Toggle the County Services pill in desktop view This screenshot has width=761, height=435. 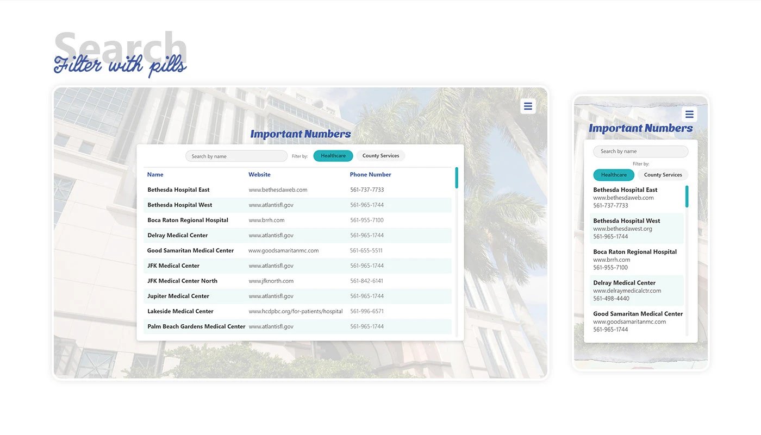click(x=380, y=156)
